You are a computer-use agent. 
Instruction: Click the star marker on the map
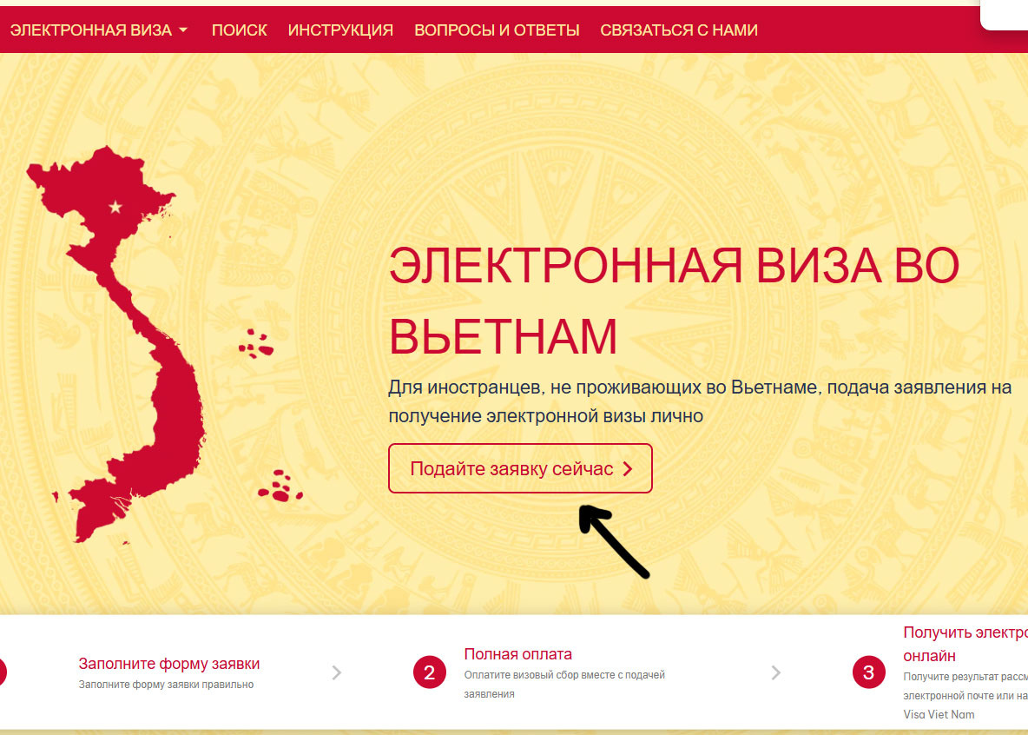[115, 208]
